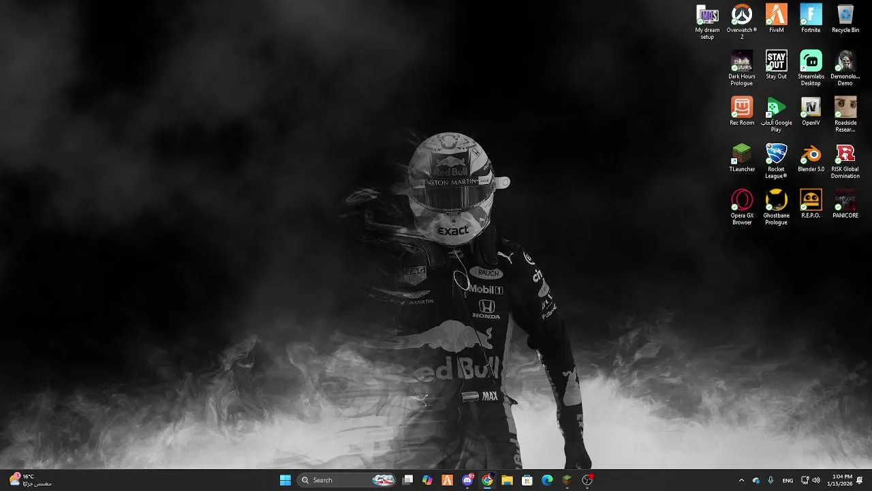This screenshot has height=491, width=872.
Task: Click the microphone tray icon
Action: pyautogui.click(x=771, y=480)
